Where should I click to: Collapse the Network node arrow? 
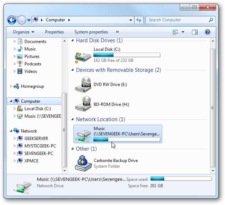[11, 131]
